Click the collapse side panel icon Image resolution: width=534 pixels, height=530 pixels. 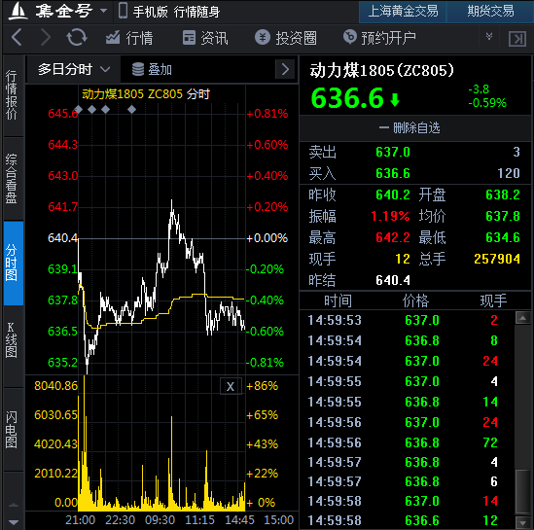tap(516, 39)
